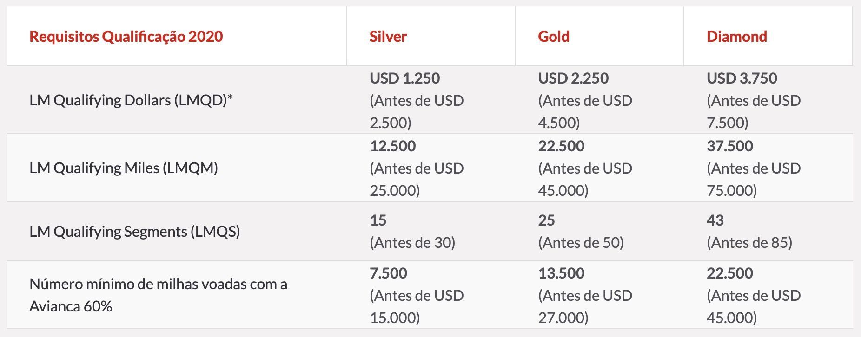Click the 7.500 Silver Avianca miles value
Screen dimensions: 861x337
point(389,273)
